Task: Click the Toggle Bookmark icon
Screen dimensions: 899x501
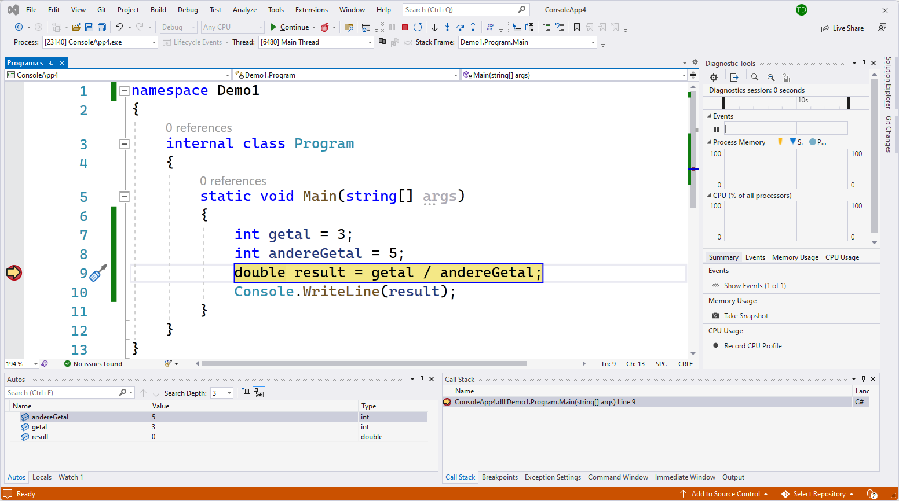Action: (x=577, y=27)
